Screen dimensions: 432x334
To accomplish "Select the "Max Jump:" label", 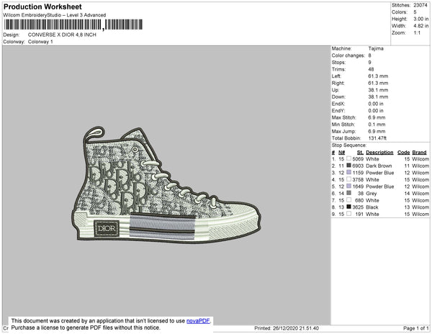I will click(343, 131).
